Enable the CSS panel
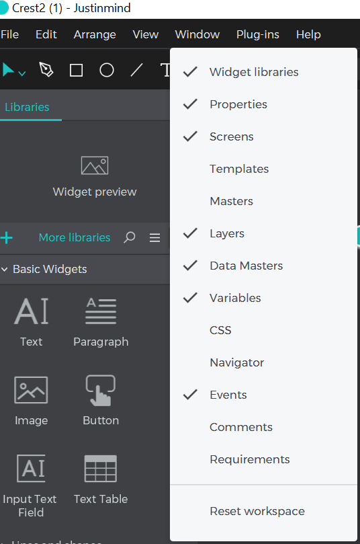Image resolution: width=360 pixels, height=544 pixels. coord(263,330)
